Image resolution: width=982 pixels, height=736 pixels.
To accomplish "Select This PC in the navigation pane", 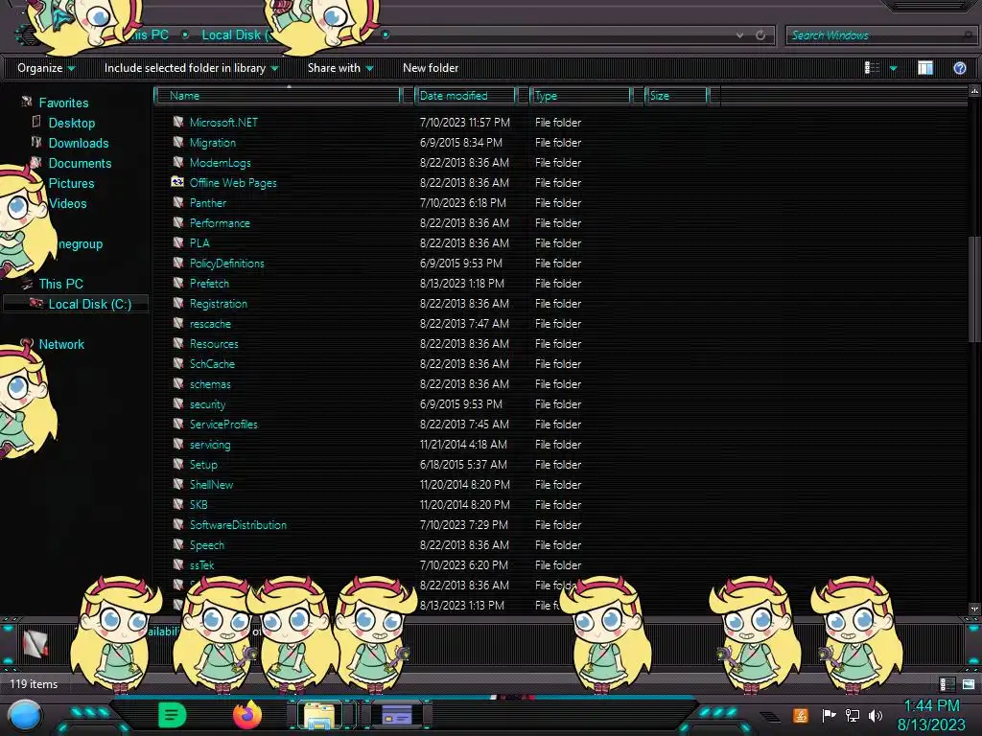I will coord(60,284).
